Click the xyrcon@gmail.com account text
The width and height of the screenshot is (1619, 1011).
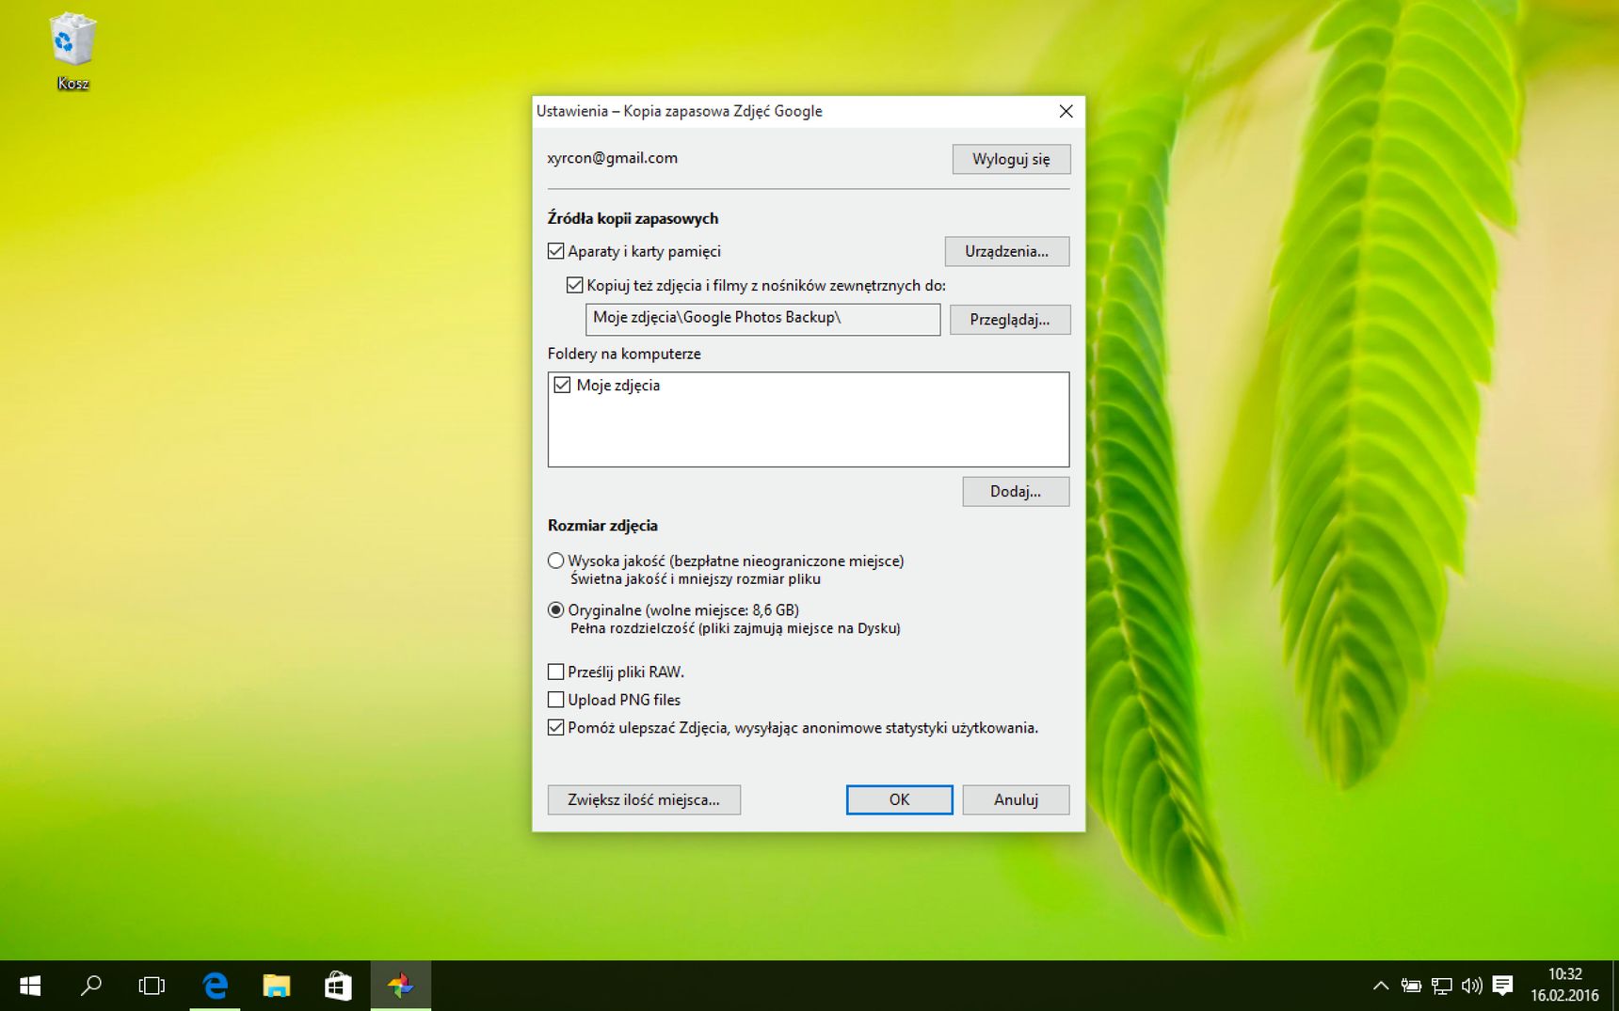[612, 158]
